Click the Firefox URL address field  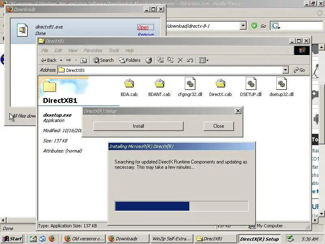tap(203, 26)
